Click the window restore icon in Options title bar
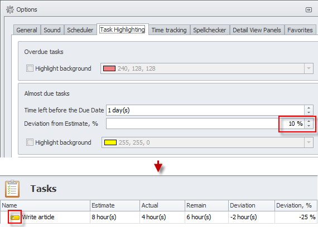Viewport: 318px width, 227px height. click(309, 9)
